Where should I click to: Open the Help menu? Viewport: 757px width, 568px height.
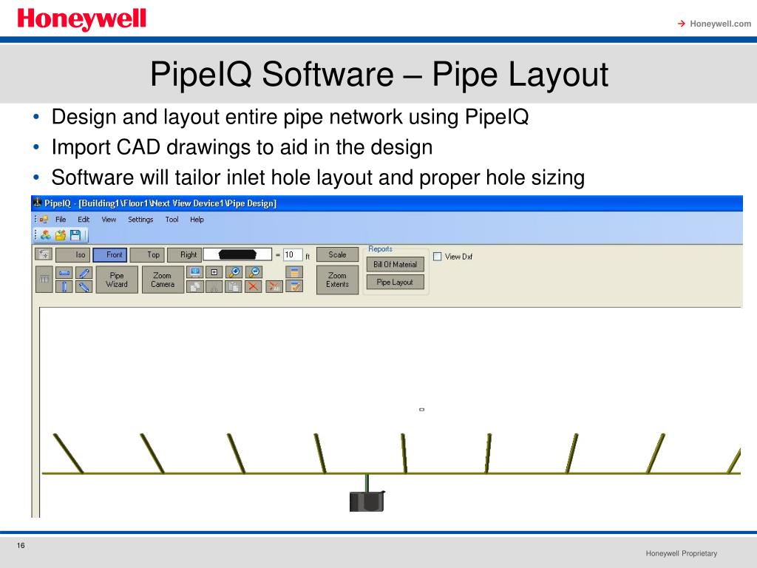click(x=197, y=219)
